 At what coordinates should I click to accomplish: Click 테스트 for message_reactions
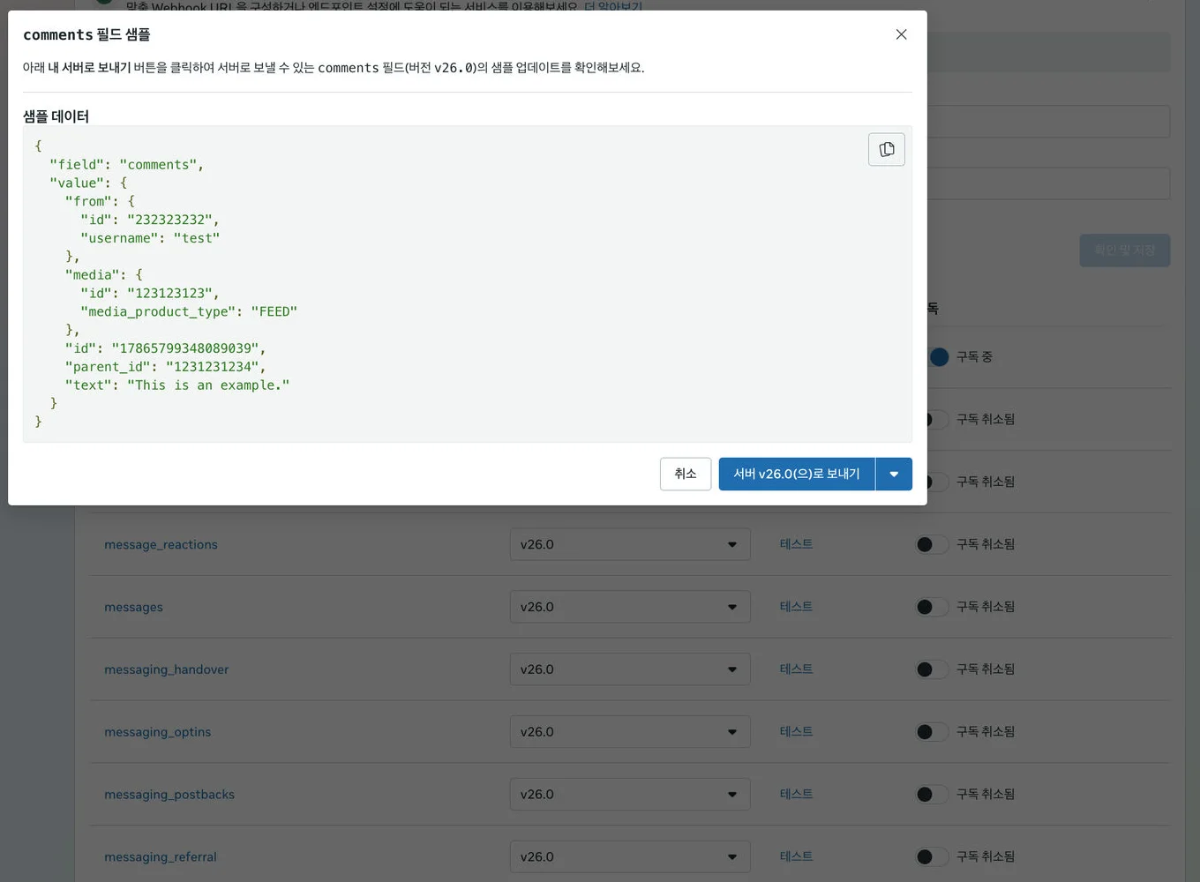click(x=796, y=544)
